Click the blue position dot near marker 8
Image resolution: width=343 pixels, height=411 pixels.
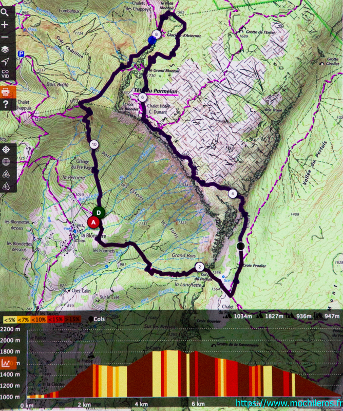(152, 41)
